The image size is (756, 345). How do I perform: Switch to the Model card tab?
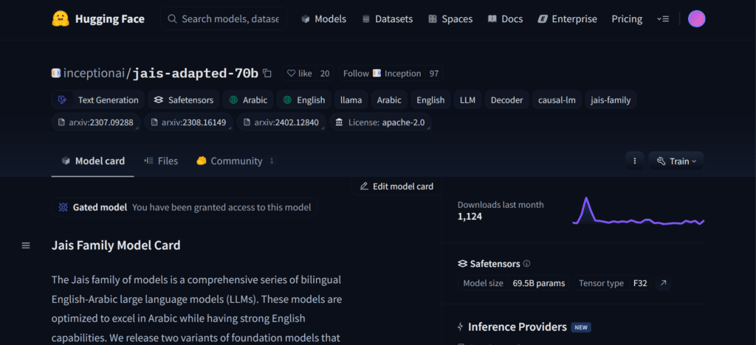[93, 161]
